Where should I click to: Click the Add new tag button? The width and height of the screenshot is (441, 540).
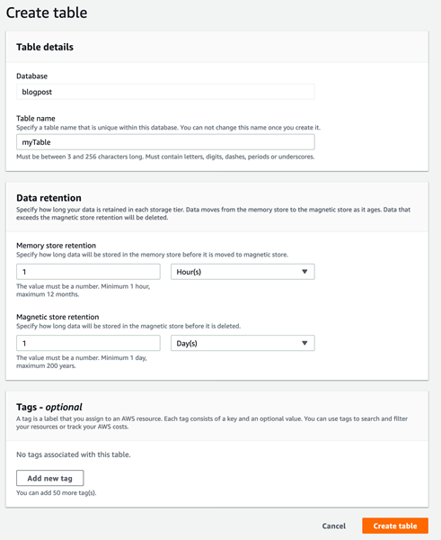click(x=49, y=478)
